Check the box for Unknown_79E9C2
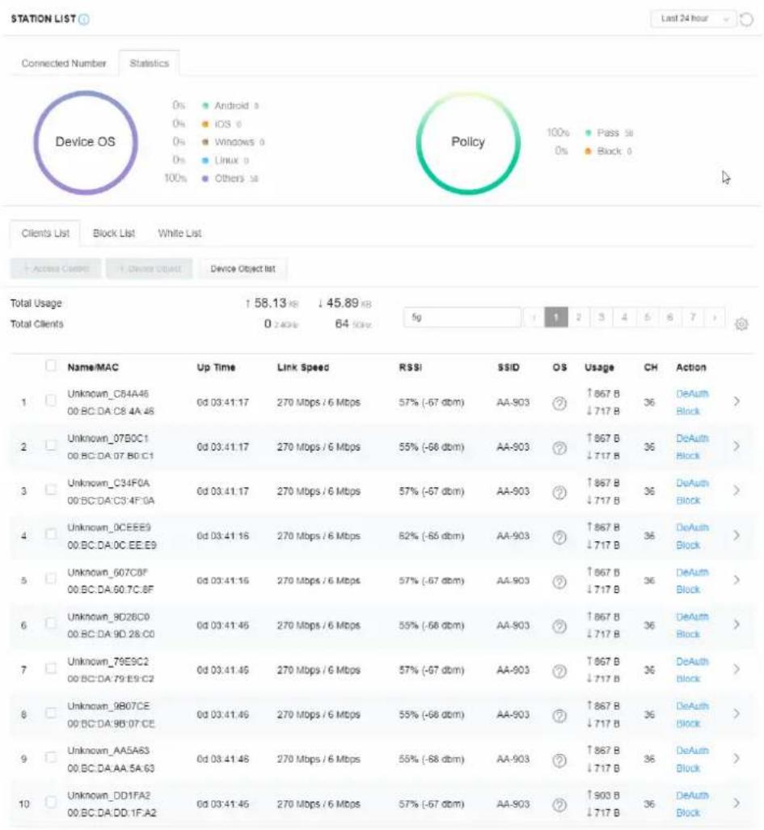764x830 pixels. coord(51,668)
